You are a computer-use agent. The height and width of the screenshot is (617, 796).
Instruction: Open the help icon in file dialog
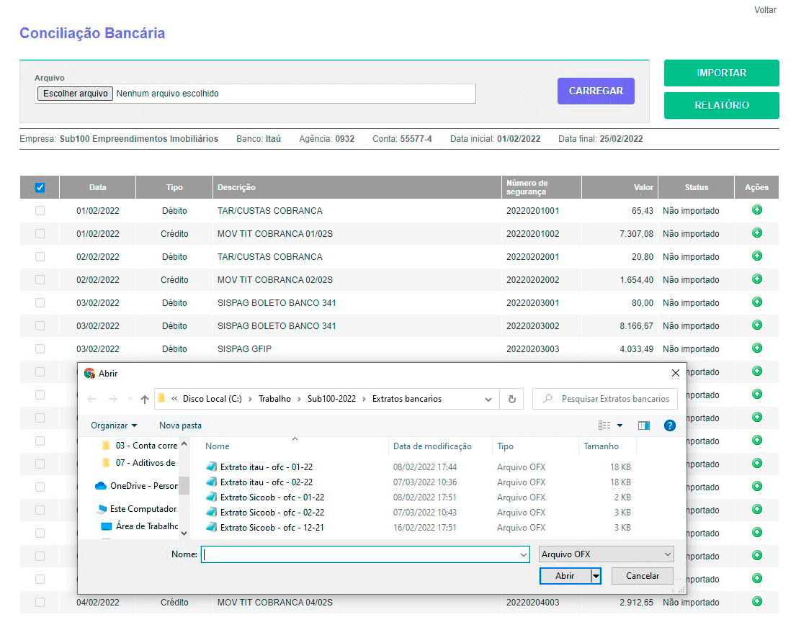[669, 425]
